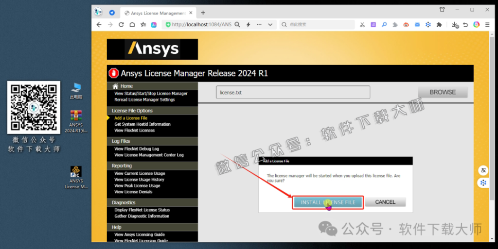Expand the address bar dropdown chevron
Viewport: 498px width, 249px height.
[x=270, y=25]
